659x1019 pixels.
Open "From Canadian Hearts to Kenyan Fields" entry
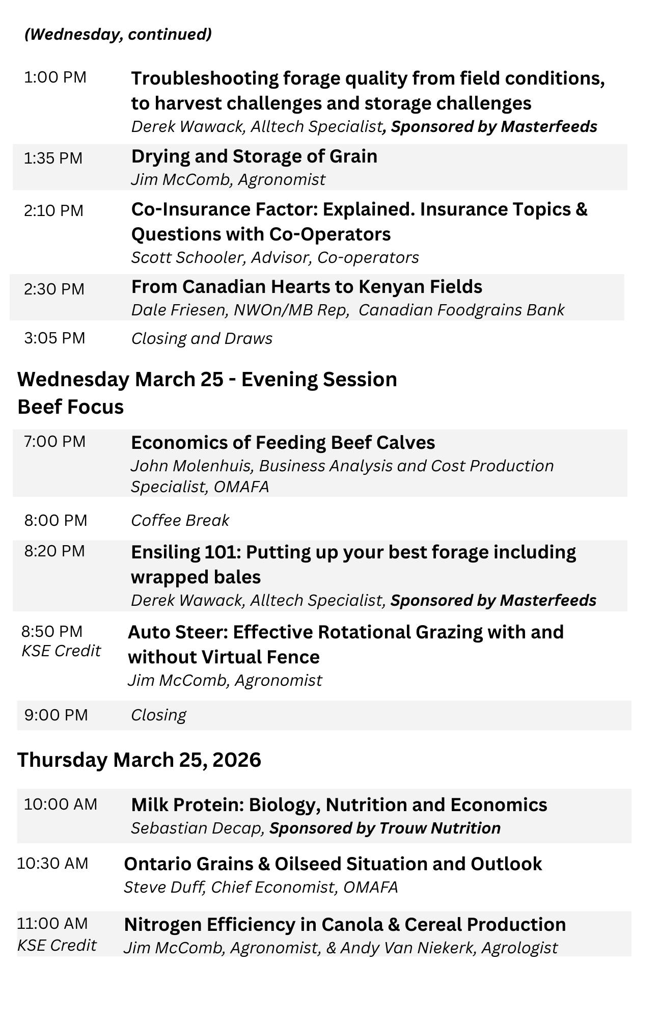tap(307, 287)
